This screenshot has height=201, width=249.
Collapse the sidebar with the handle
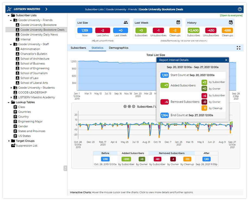click(65, 168)
